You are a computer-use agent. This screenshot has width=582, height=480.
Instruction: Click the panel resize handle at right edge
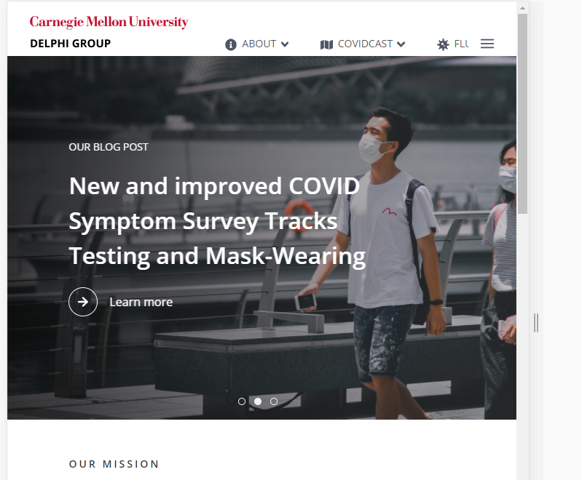(x=536, y=323)
